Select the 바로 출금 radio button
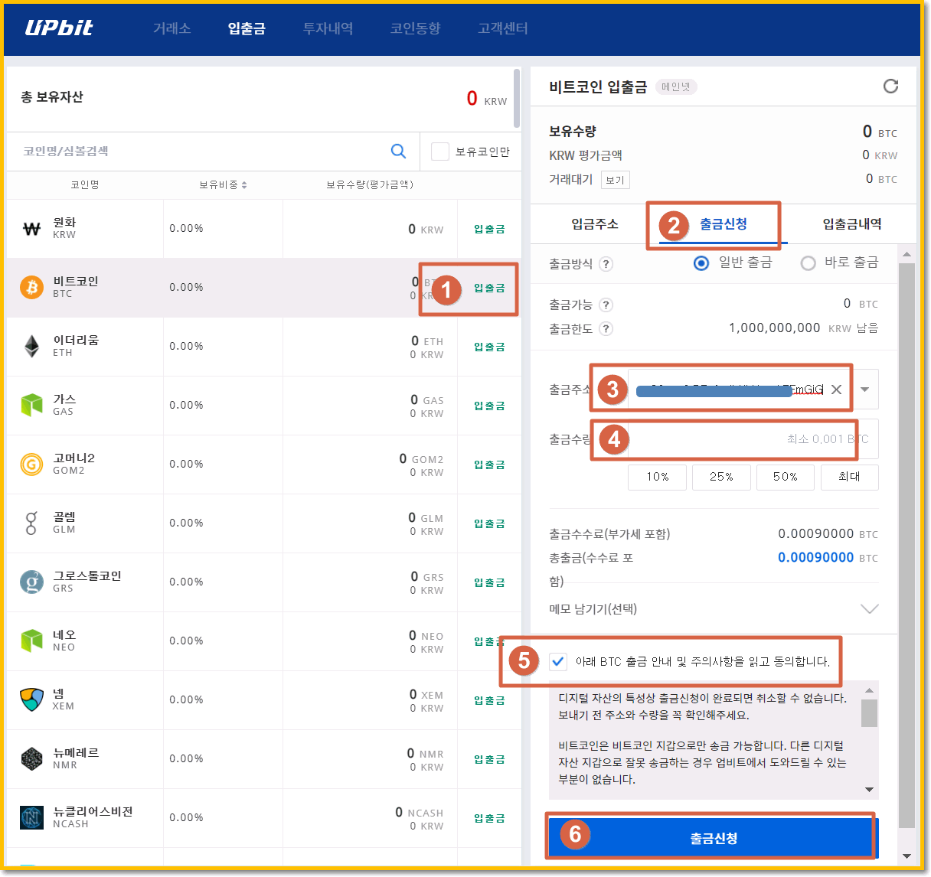The width and height of the screenshot is (931, 877). [808, 262]
